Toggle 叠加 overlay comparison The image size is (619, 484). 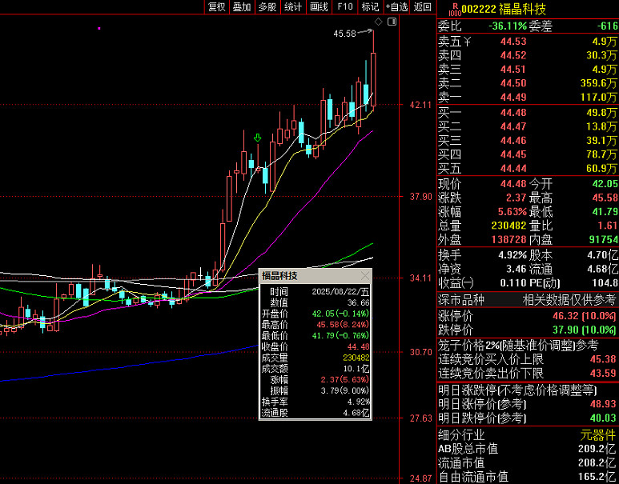point(242,6)
